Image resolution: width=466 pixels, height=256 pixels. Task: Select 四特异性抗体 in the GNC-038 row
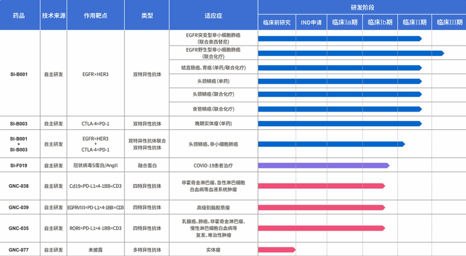147,186
